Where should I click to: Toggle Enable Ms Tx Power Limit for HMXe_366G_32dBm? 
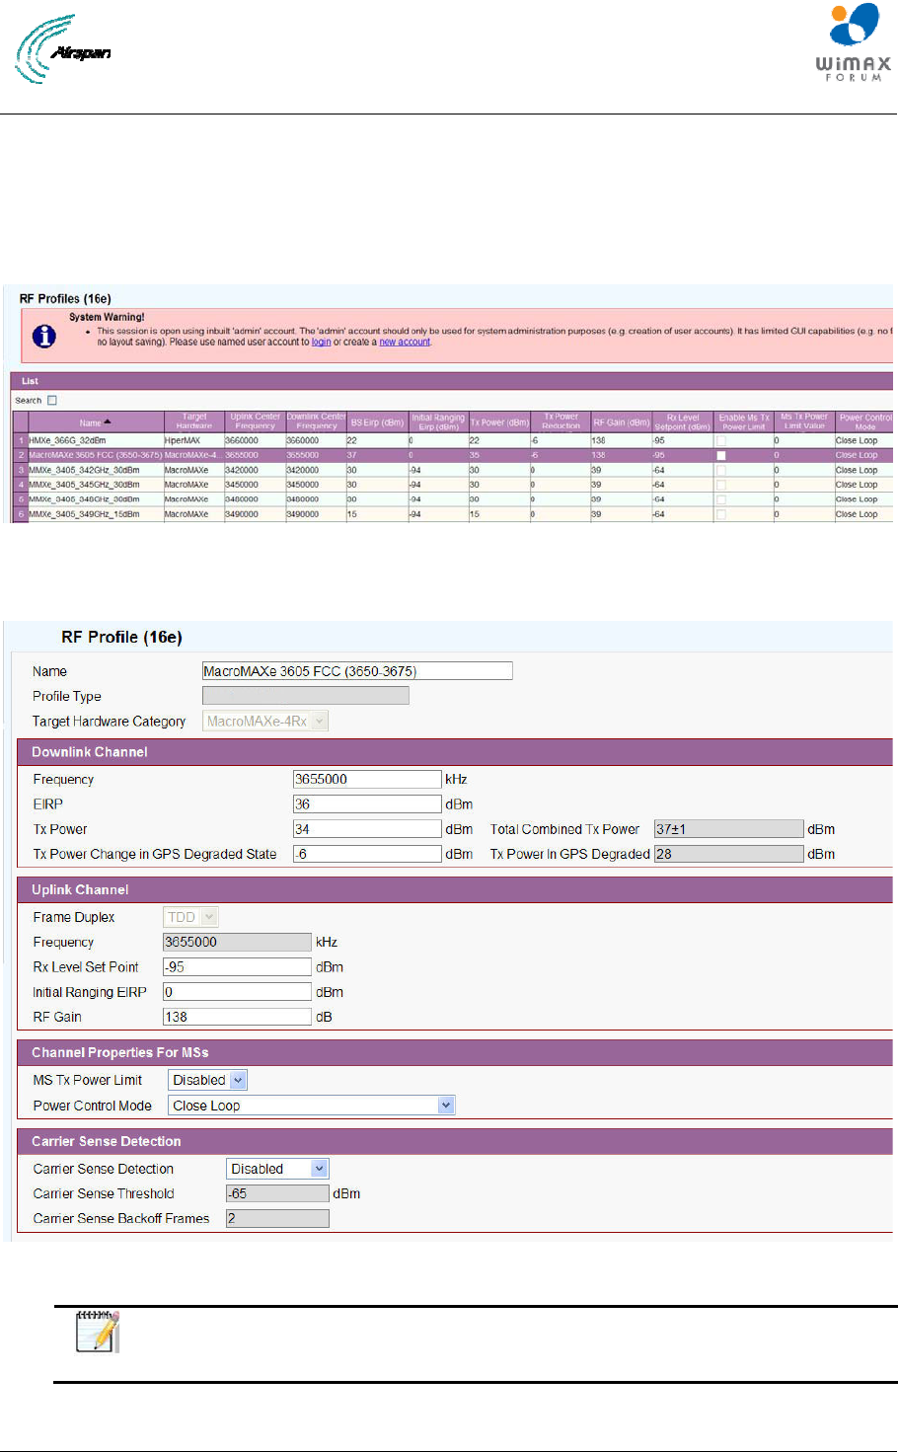point(721,440)
